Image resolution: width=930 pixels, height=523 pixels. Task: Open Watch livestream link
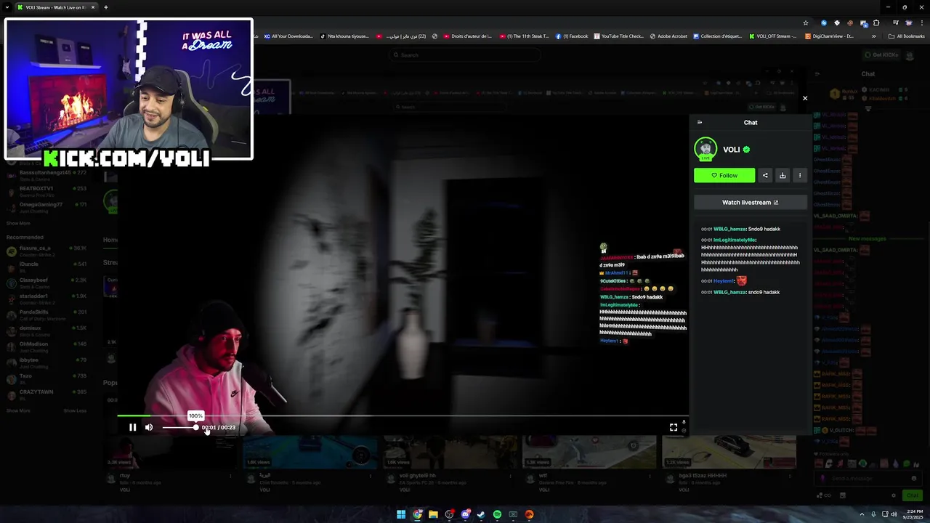(x=751, y=203)
